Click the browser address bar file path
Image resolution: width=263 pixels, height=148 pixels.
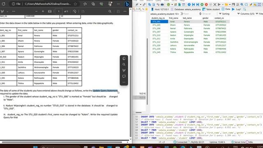48,4
